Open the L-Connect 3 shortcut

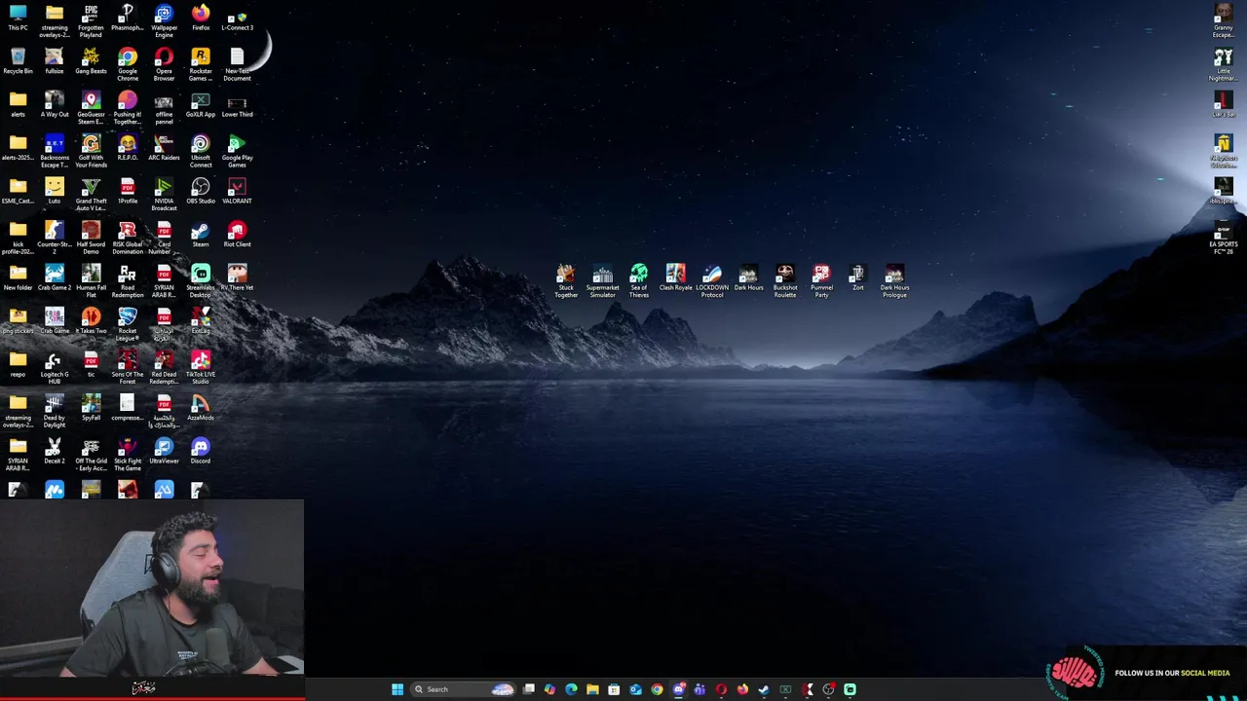237,18
